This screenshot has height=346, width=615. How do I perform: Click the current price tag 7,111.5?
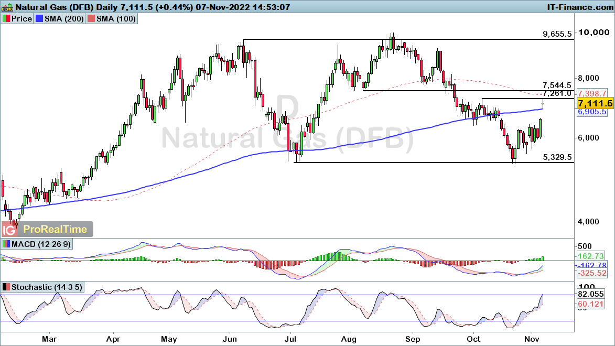click(595, 104)
